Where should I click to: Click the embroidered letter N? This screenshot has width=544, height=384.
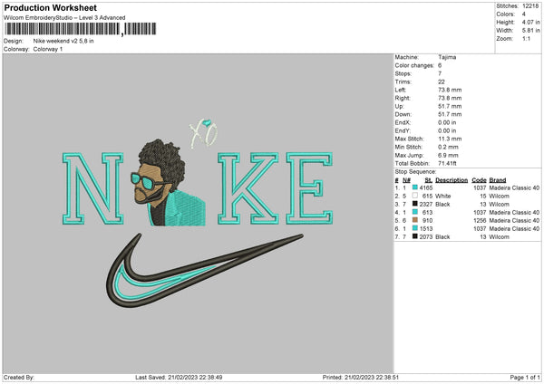tap(93, 188)
